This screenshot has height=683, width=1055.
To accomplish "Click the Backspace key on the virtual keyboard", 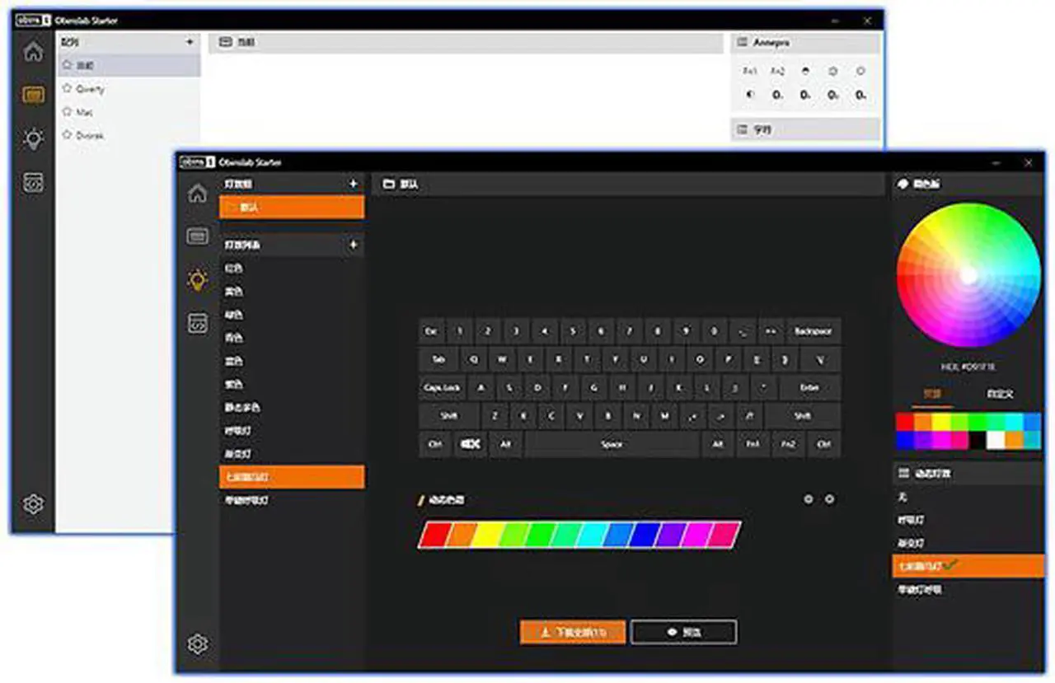I will tap(813, 331).
